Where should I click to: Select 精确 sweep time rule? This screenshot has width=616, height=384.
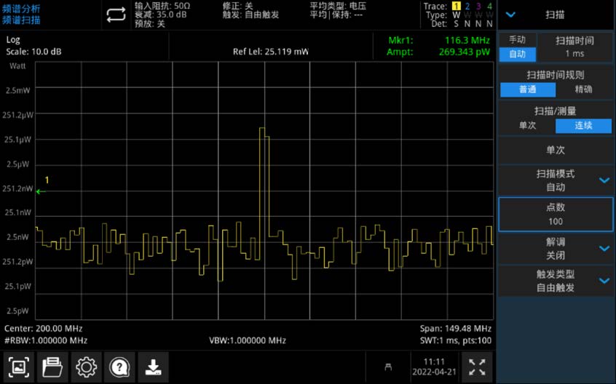tap(583, 89)
